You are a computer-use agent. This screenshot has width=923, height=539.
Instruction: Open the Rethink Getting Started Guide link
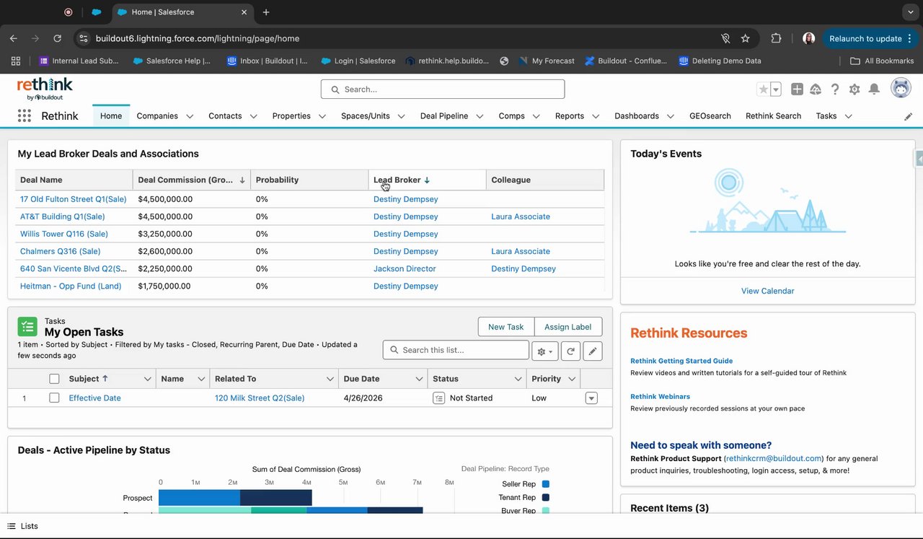tap(681, 361)
